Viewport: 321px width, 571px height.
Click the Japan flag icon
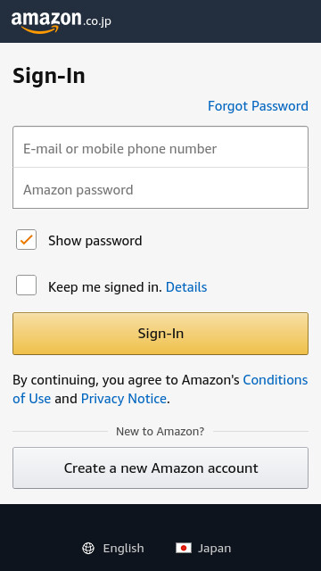tap(184, 548)
